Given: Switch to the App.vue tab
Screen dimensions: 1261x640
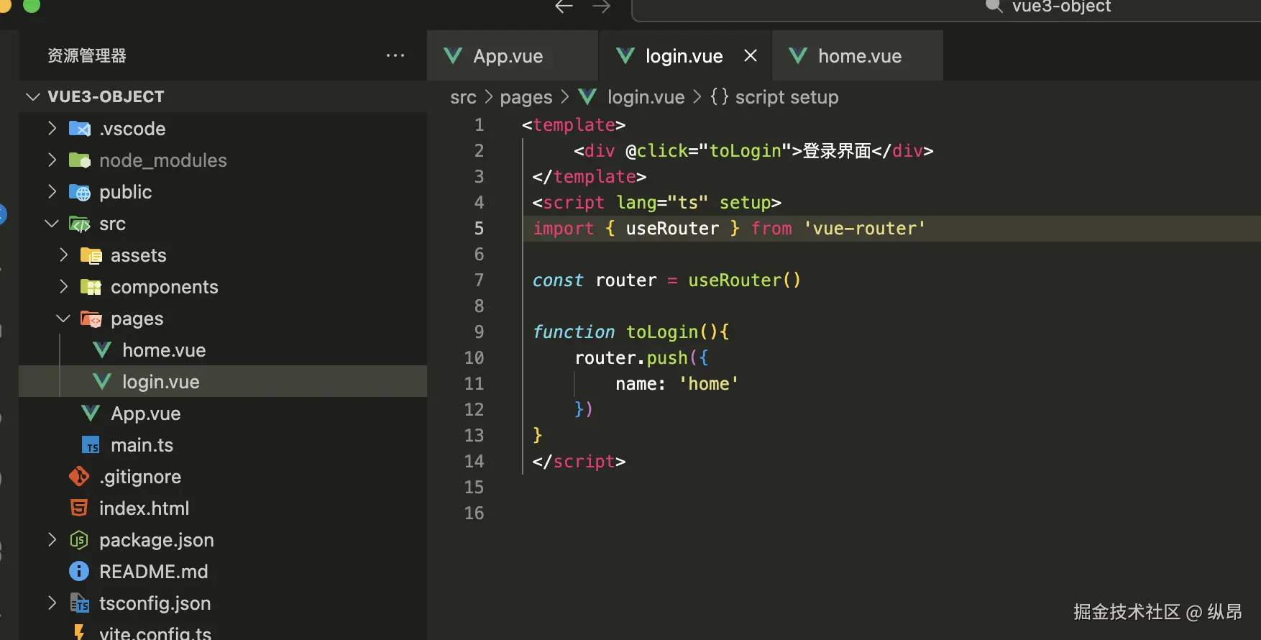Looking at the screenshot, I should pos(513,55).
